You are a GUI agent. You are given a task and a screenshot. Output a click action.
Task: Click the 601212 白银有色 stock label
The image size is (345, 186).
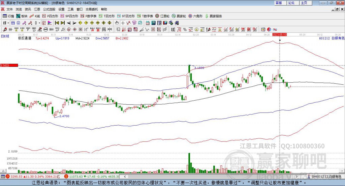pos(332,38)
